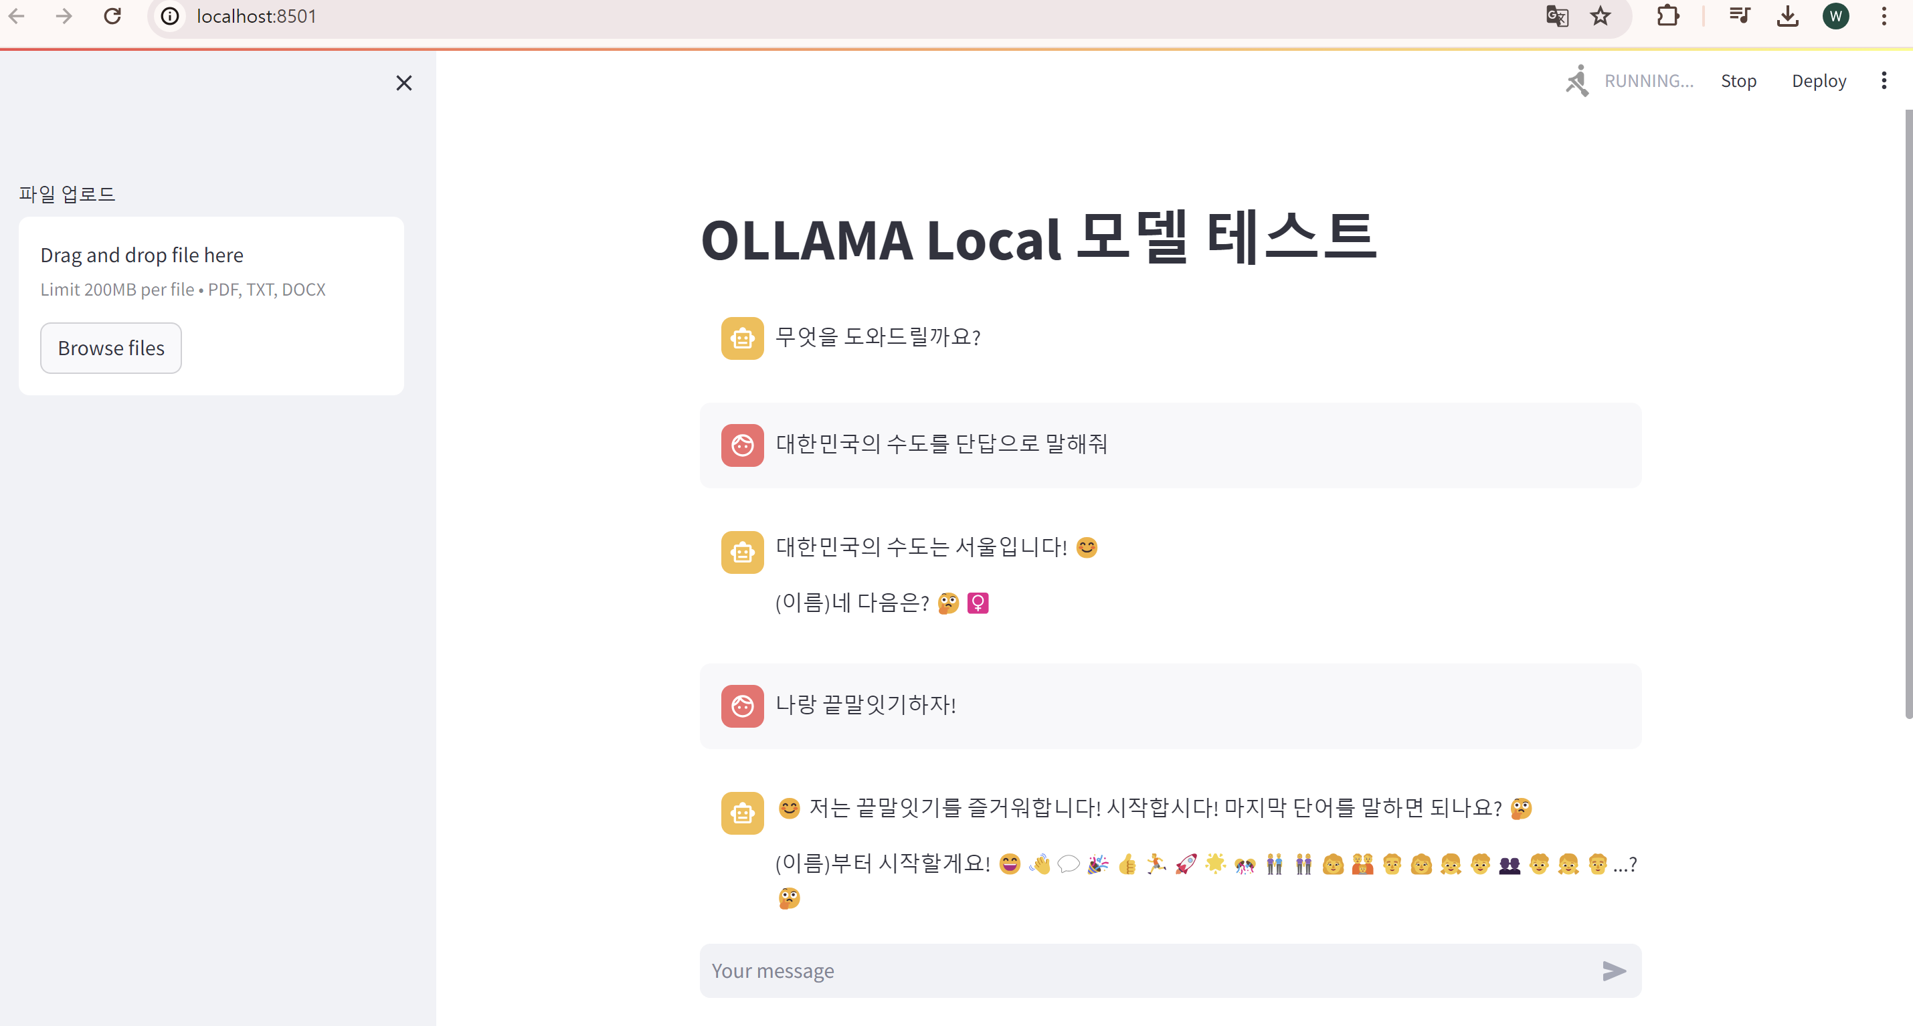Click the send message arrow icon
The width and height of the screenshot is (1913, 1026).
(1613, 970)
